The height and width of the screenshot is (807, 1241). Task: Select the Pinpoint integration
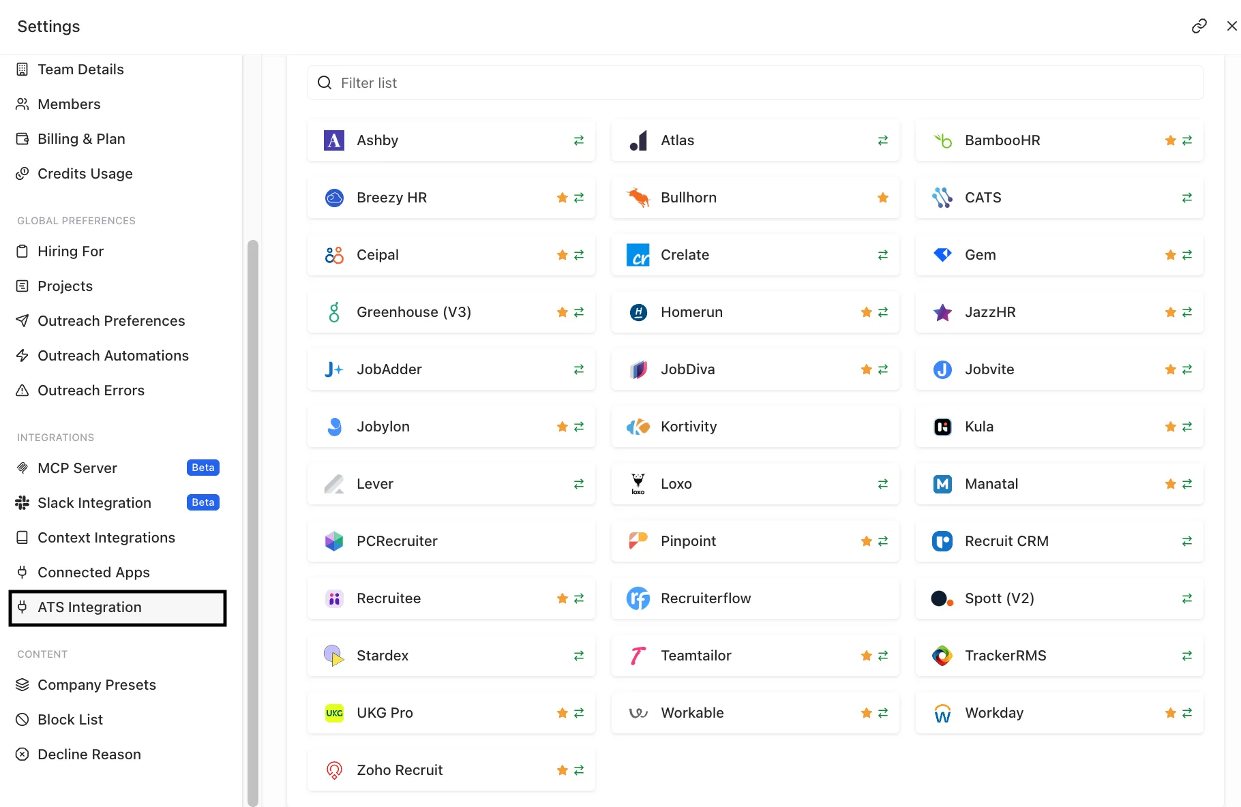click(756, 541)
